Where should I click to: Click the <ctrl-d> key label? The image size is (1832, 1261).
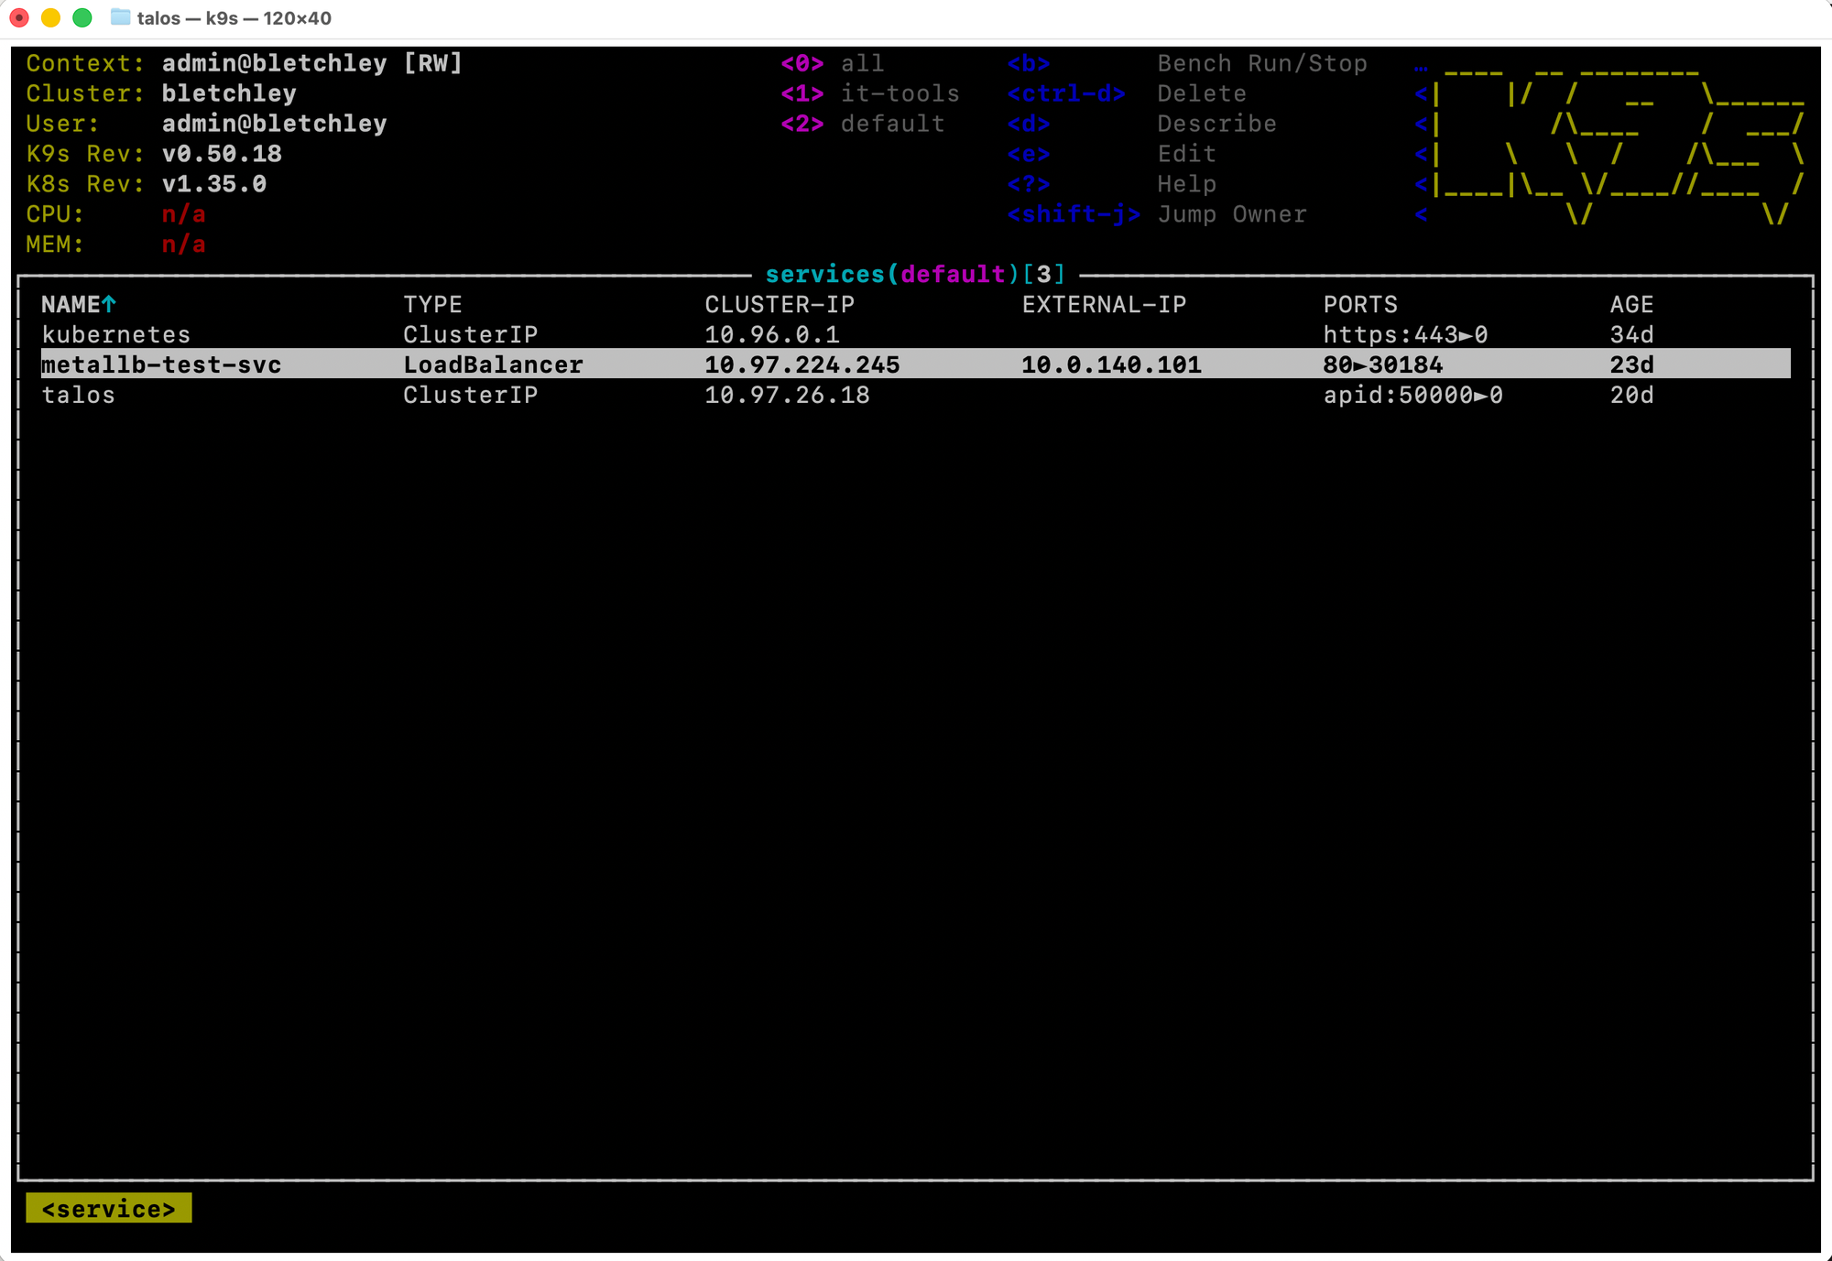(1066, 93)
